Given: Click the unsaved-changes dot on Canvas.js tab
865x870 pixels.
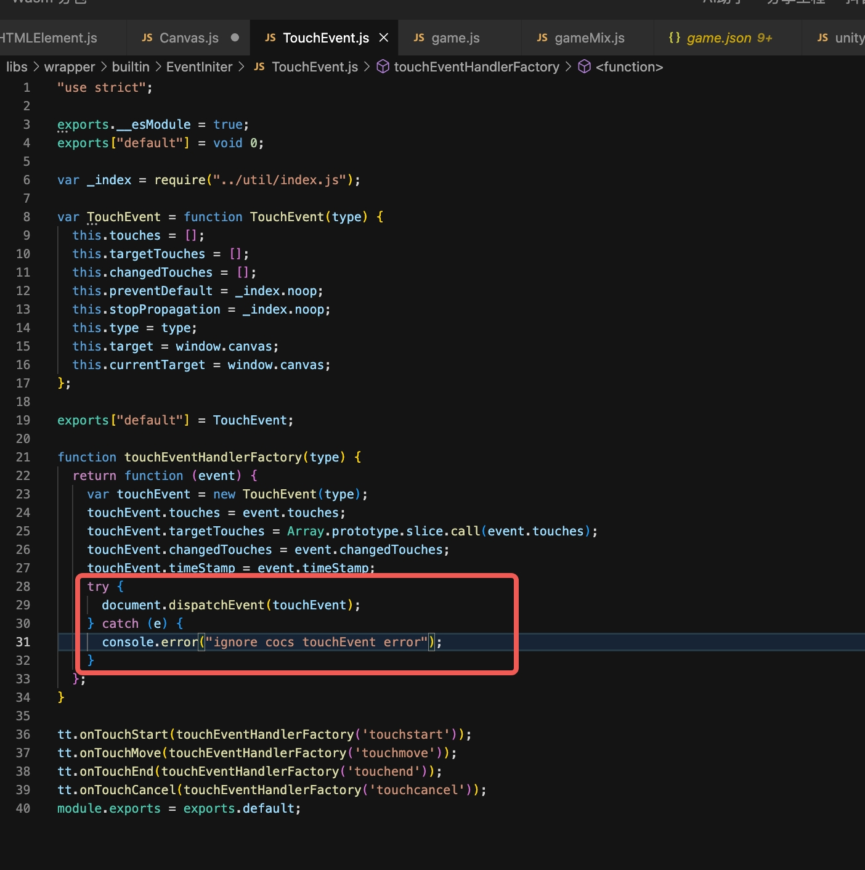Looking at the screenshot, I should click(235, 38).
